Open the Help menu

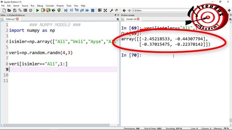coord(83,6)
